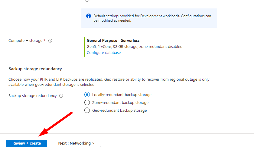Click the Compute + storage field label
The width and height of the screenshot is (254, 150).
click(x=25, y=41)
